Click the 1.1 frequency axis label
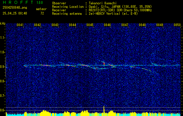This screenshot has width=183, height=116. click(2, 38)
